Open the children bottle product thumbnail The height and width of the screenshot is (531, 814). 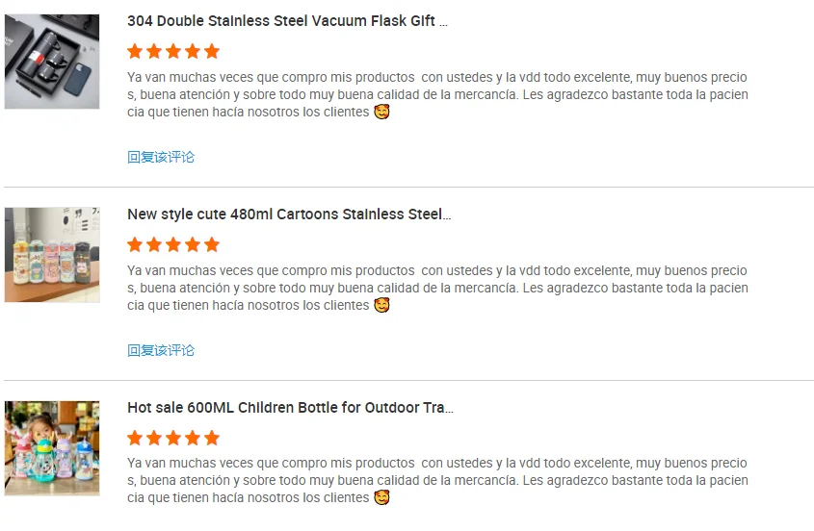click(52, 448)
